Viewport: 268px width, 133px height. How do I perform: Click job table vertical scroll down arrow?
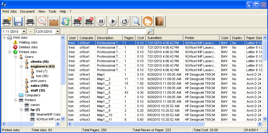pos(265,119)
